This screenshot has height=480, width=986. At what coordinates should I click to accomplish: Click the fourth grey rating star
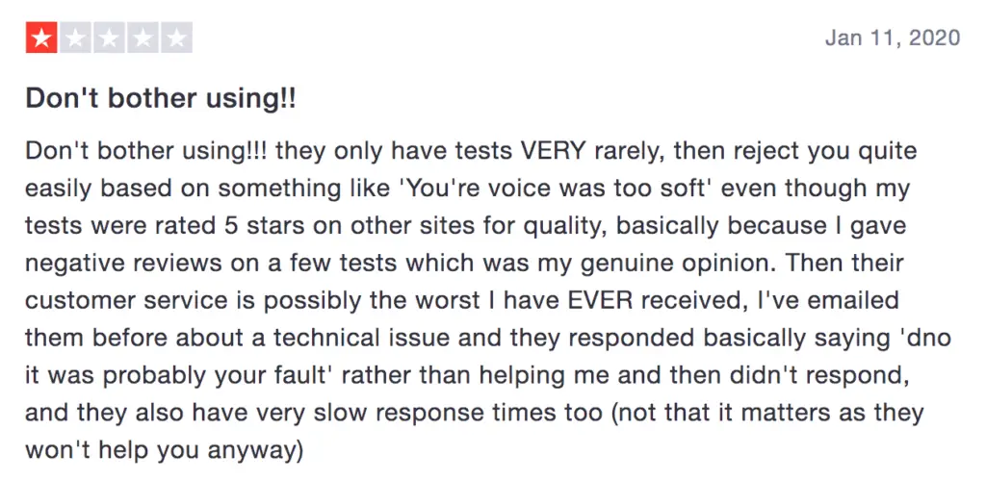pos(143,38)
